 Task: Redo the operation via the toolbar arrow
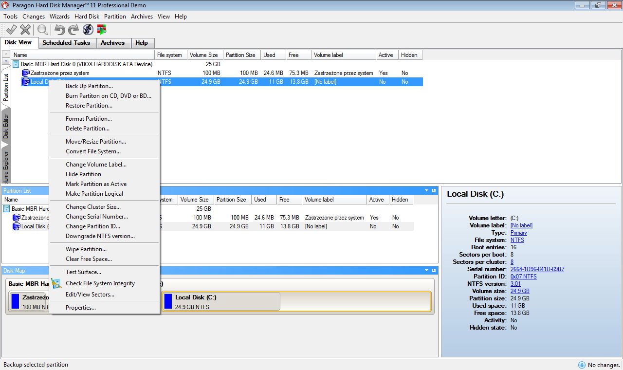(73, 30)
